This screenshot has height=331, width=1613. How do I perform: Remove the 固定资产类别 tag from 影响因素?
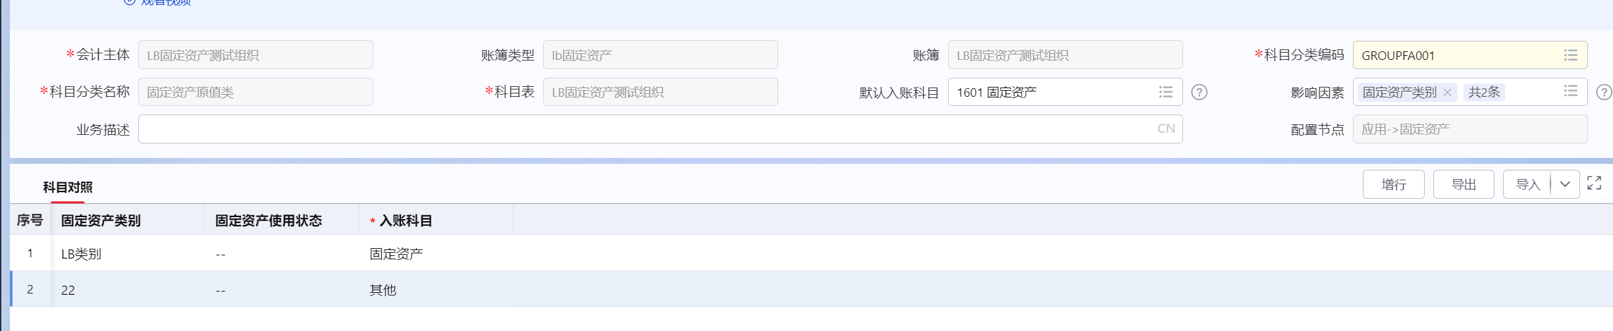[1447, 93]
